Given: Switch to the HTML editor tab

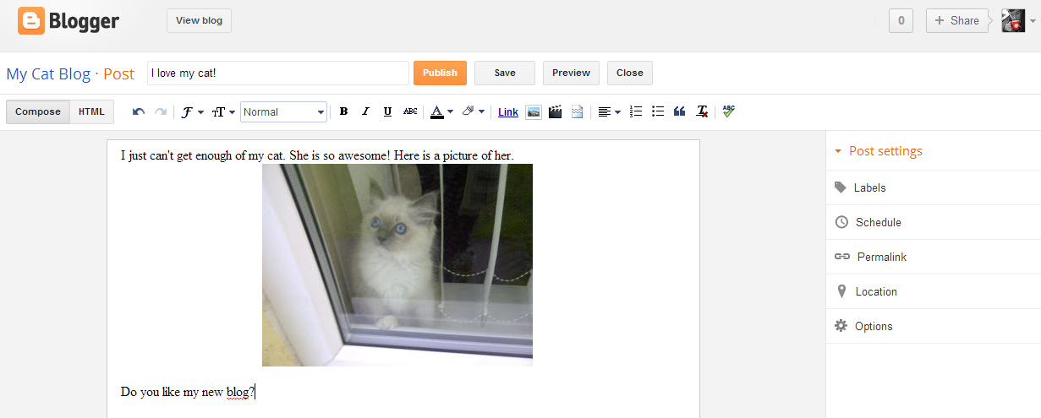Looking at the screenshot, I should coord(91,112).
